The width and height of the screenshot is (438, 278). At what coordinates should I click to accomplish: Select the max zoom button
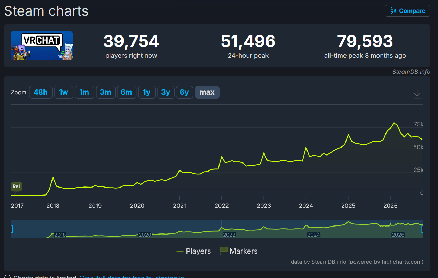pos(207,92)
